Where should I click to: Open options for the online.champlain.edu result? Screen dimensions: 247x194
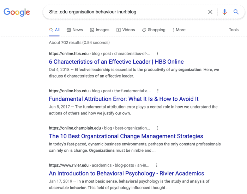click(157, 128)
